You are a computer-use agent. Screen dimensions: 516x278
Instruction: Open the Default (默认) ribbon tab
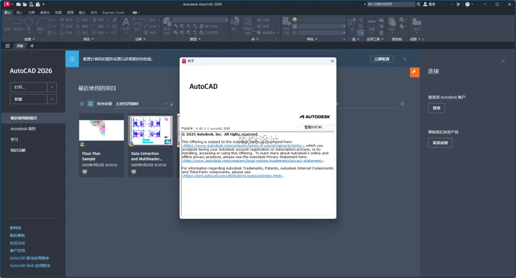(8, 12)
